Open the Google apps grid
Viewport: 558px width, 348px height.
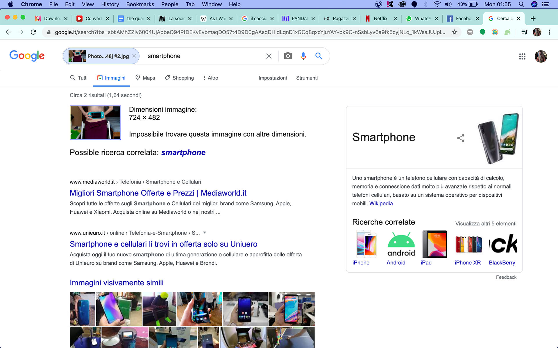coord(522,57)
